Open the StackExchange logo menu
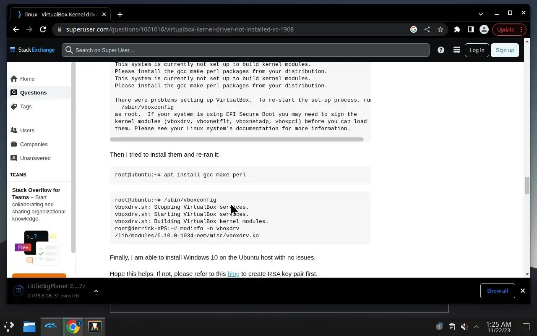Viewport: 537px width, 336px height. [x=32, y=50]
